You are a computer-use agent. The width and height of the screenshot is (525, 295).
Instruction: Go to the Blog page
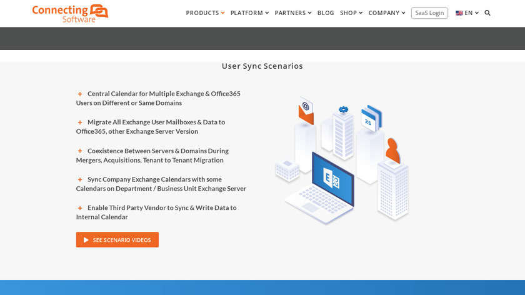[326, 12]
